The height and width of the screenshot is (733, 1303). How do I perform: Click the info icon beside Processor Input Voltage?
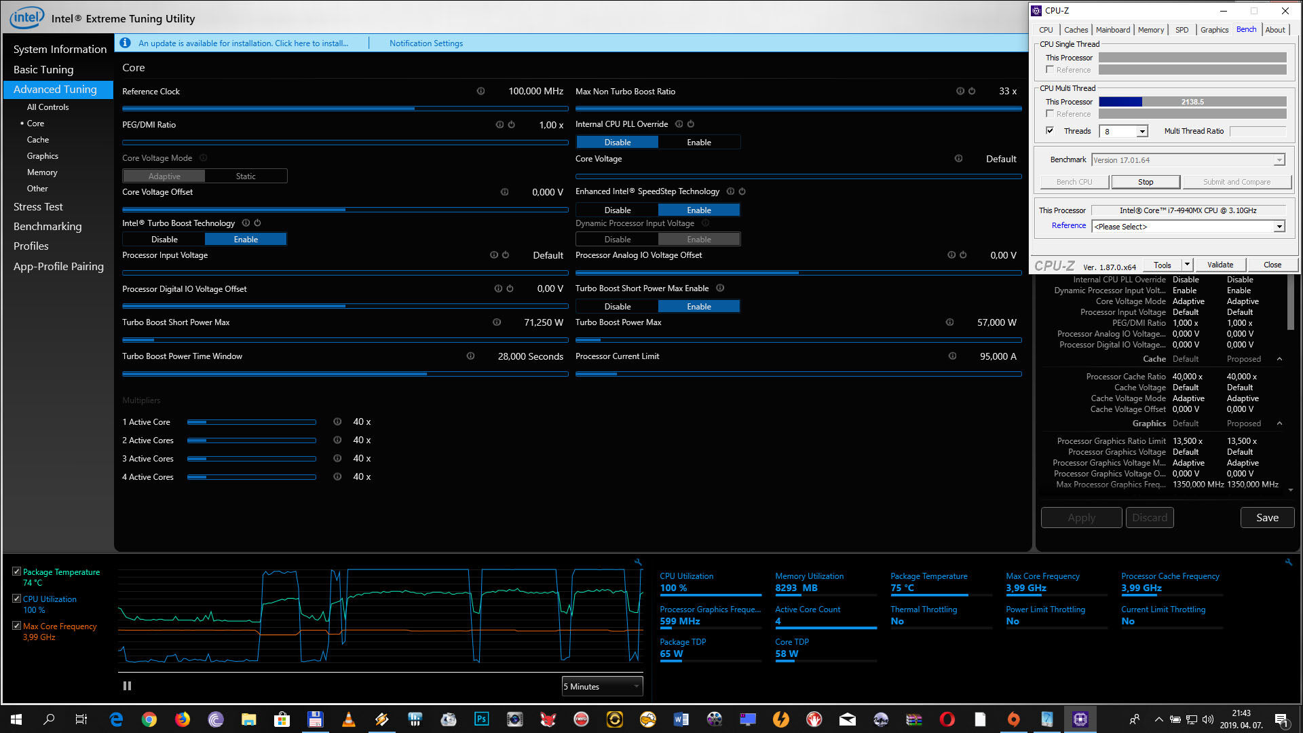pyautogui.click(x=494, y=255)
